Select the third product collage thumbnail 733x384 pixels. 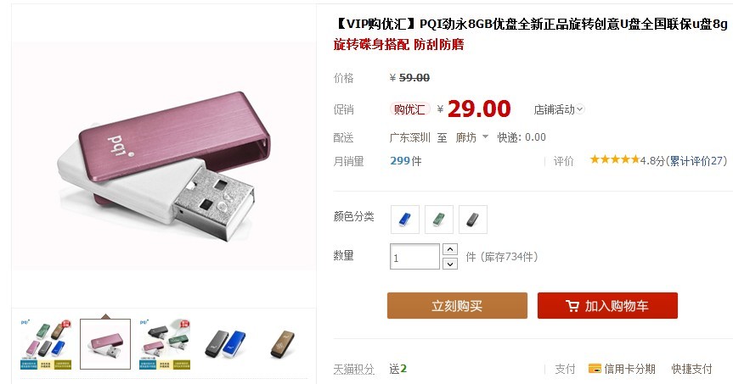coord(165,344)
